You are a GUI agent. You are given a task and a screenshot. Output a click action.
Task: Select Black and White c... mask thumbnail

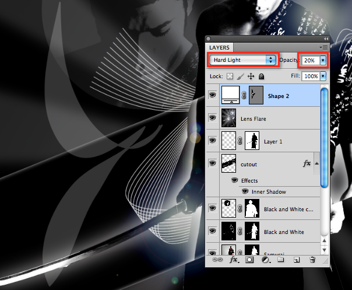coord(252,208)
